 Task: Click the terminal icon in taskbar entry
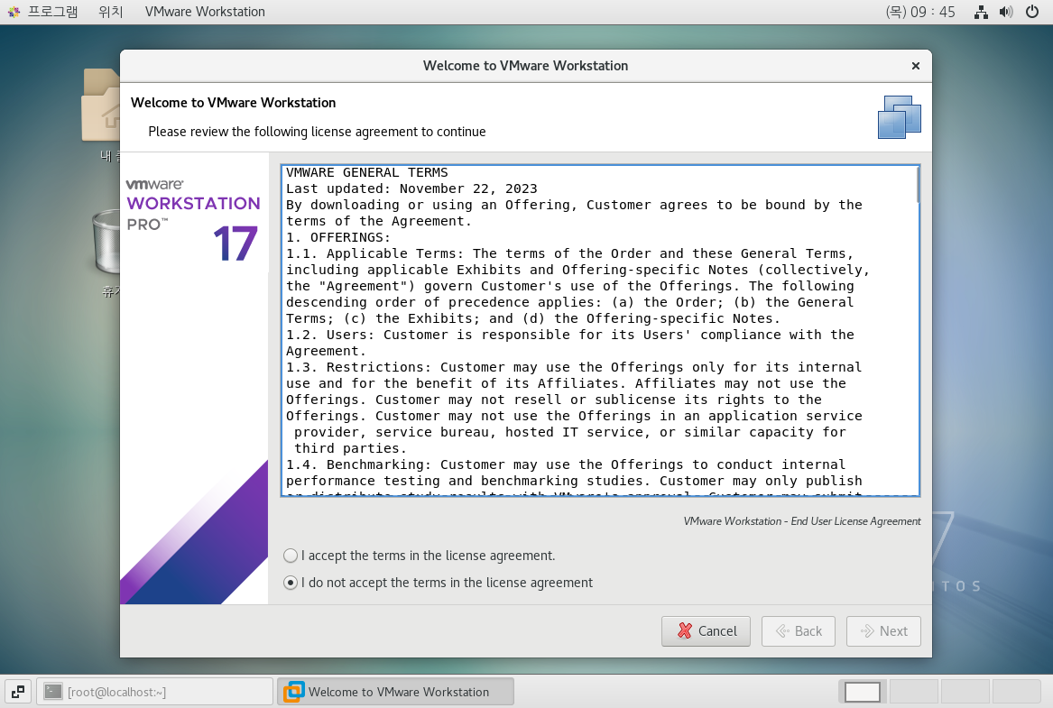[52, 692]
